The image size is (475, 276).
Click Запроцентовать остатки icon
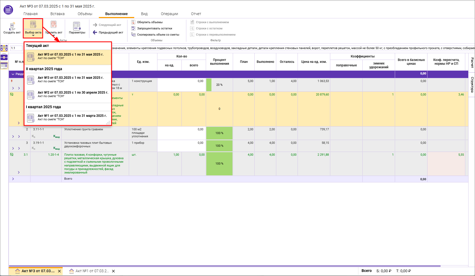[133, 28]
